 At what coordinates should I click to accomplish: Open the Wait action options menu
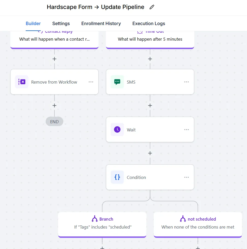click(x=186, y=130)
